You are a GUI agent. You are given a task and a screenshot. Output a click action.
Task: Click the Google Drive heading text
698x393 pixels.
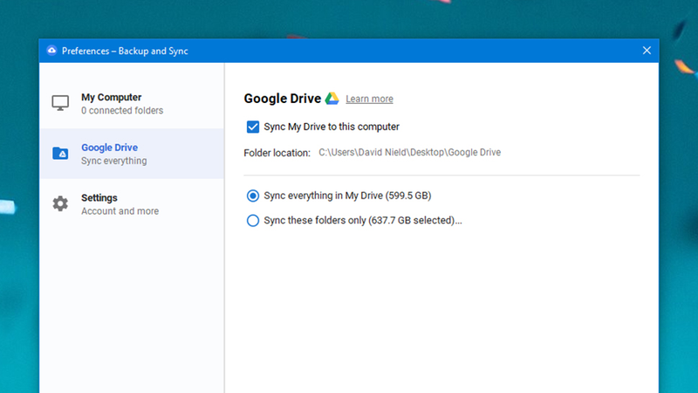pyautogui.click(x=282, y=99)
